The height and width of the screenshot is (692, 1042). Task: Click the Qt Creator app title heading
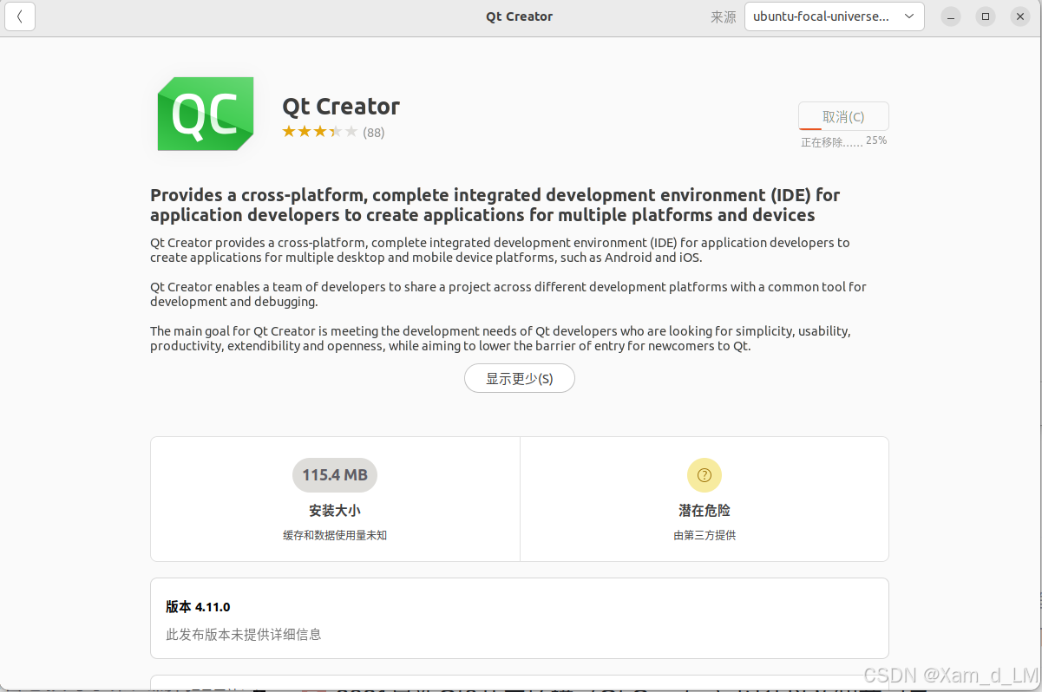tap(341, 107)
